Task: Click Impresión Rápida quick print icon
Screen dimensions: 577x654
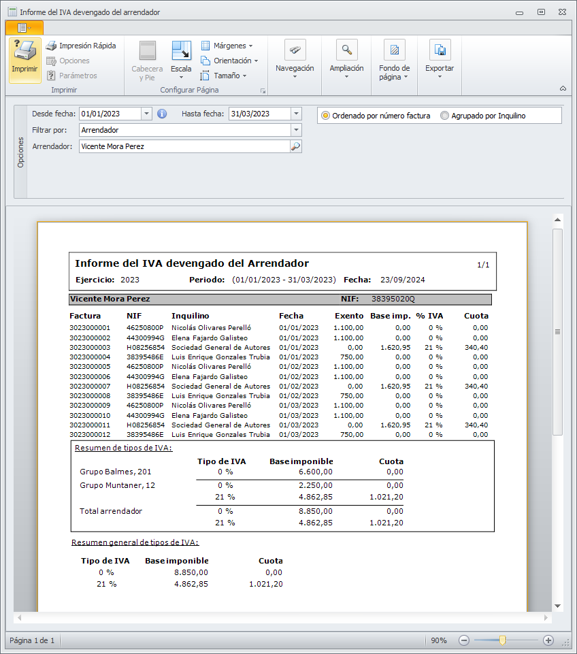Action: [x=51, y=46]
